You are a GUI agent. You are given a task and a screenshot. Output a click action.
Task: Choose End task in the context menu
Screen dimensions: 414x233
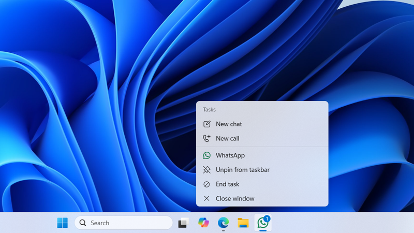coord(227,184)
